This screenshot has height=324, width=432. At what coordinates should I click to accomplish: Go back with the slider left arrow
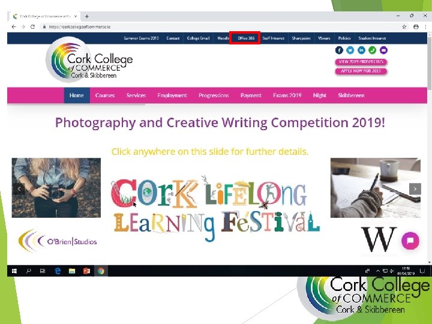pos(19,189)
